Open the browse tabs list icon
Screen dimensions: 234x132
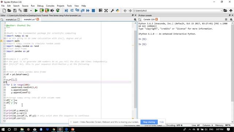pyautogui.click(x=26, y=11)
